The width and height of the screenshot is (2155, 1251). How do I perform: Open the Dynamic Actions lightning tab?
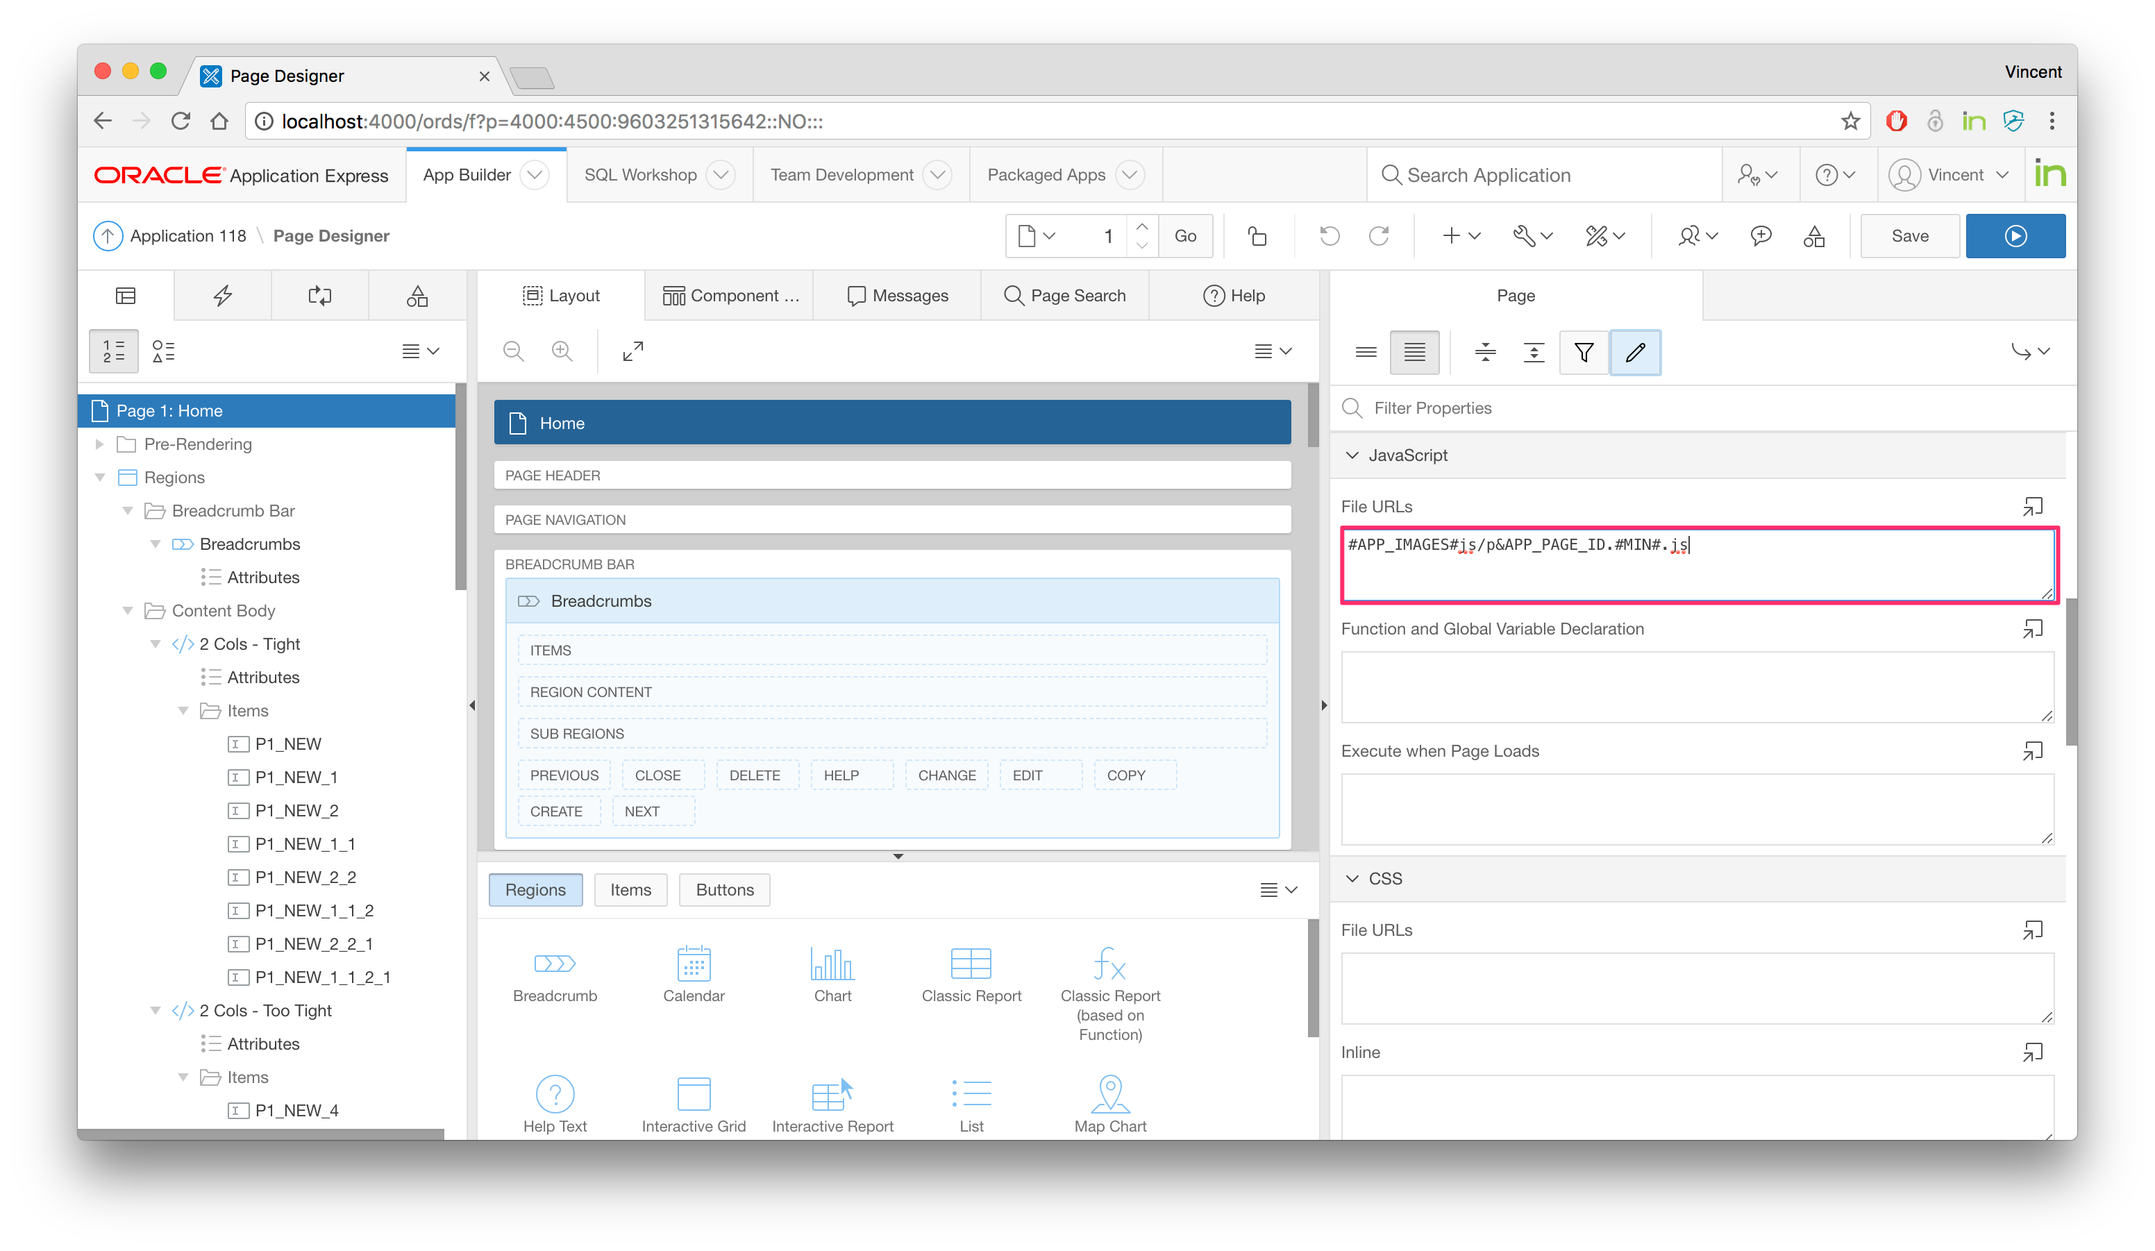pos(223,296)
